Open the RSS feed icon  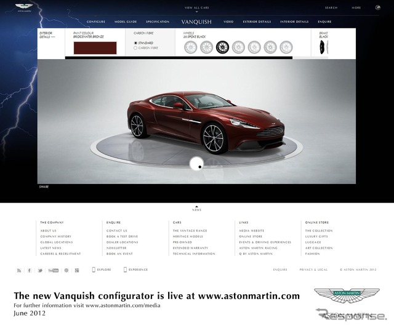[19, 270]
